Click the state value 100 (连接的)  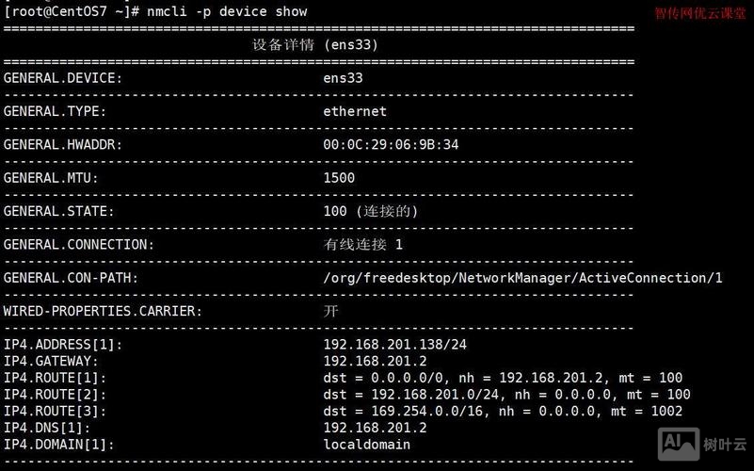click(370, 211)
